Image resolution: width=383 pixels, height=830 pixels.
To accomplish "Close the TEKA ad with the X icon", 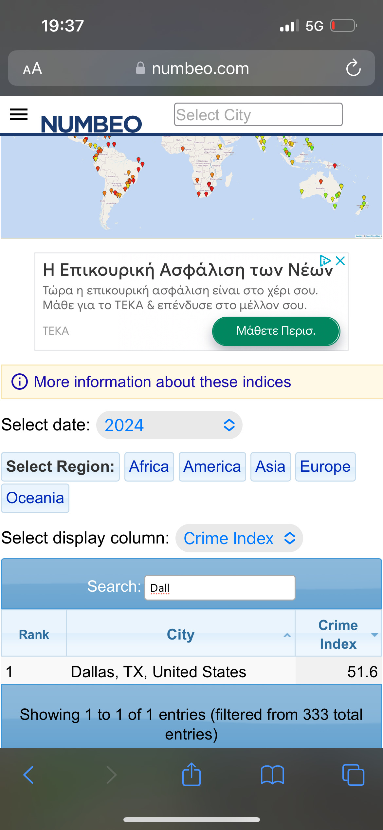I will tap(340, 261).
